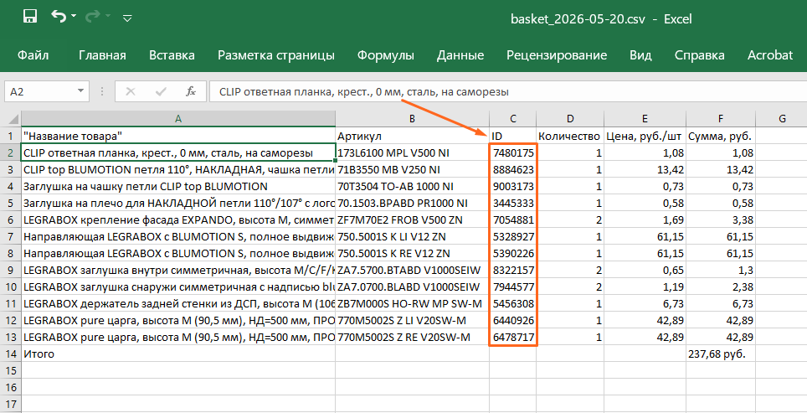Select the total cell 237,68 руб.
This screenshot has height=413, width=807.
click(x=720, y=354)
